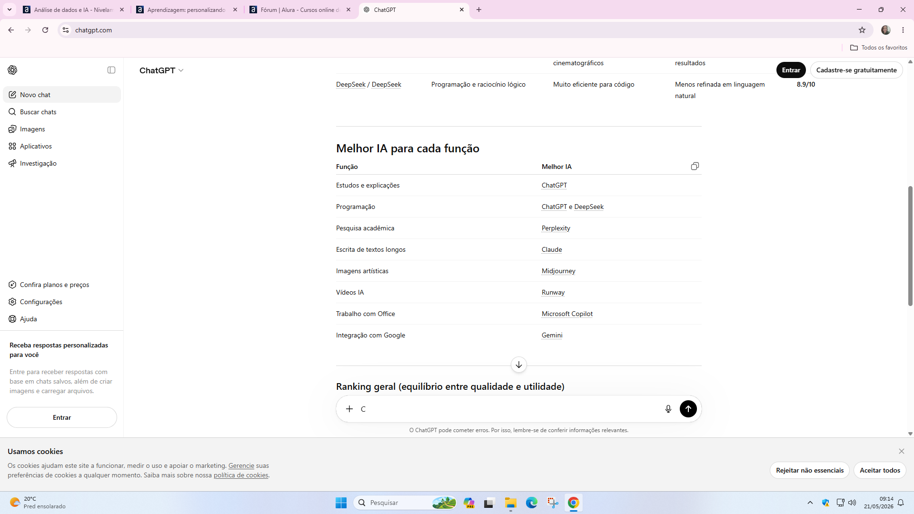Click the page vertical scrollbar
The height and width of the screenshot is (514, 914).
(910, 246)
